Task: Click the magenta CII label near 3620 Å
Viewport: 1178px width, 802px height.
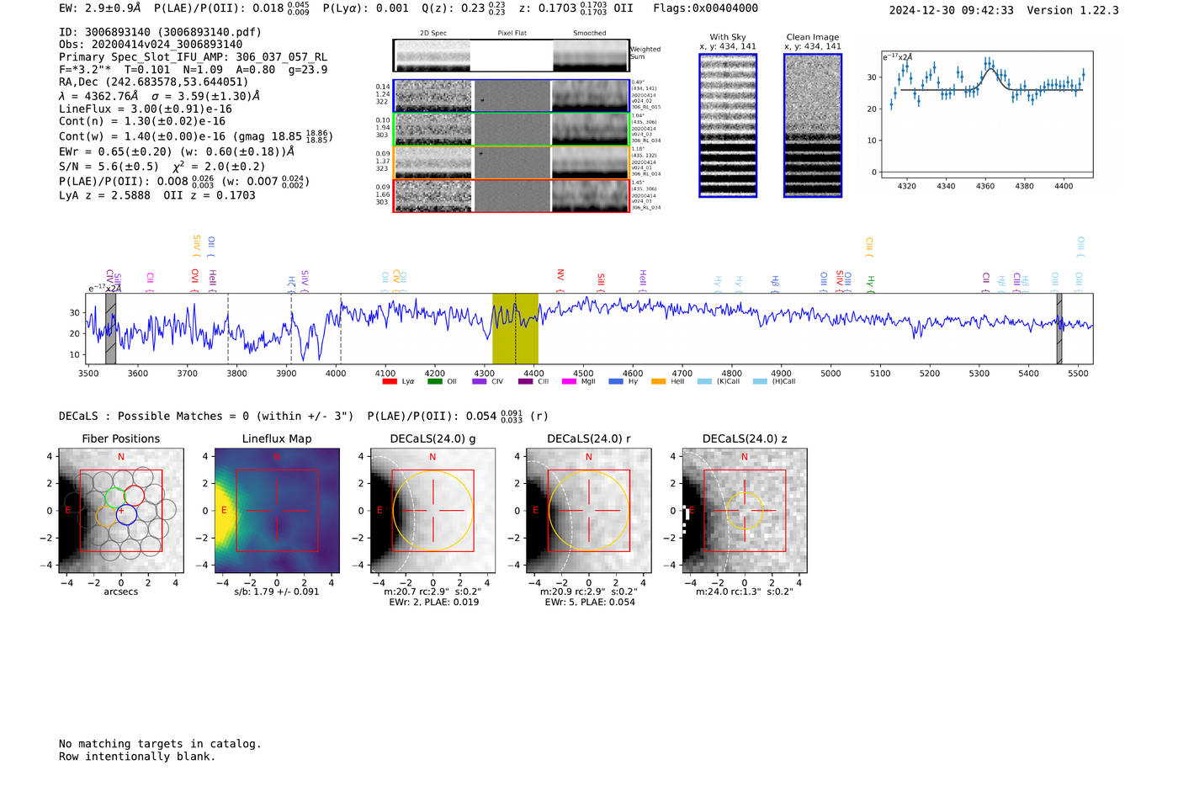Action: click(x=149, y=281)
